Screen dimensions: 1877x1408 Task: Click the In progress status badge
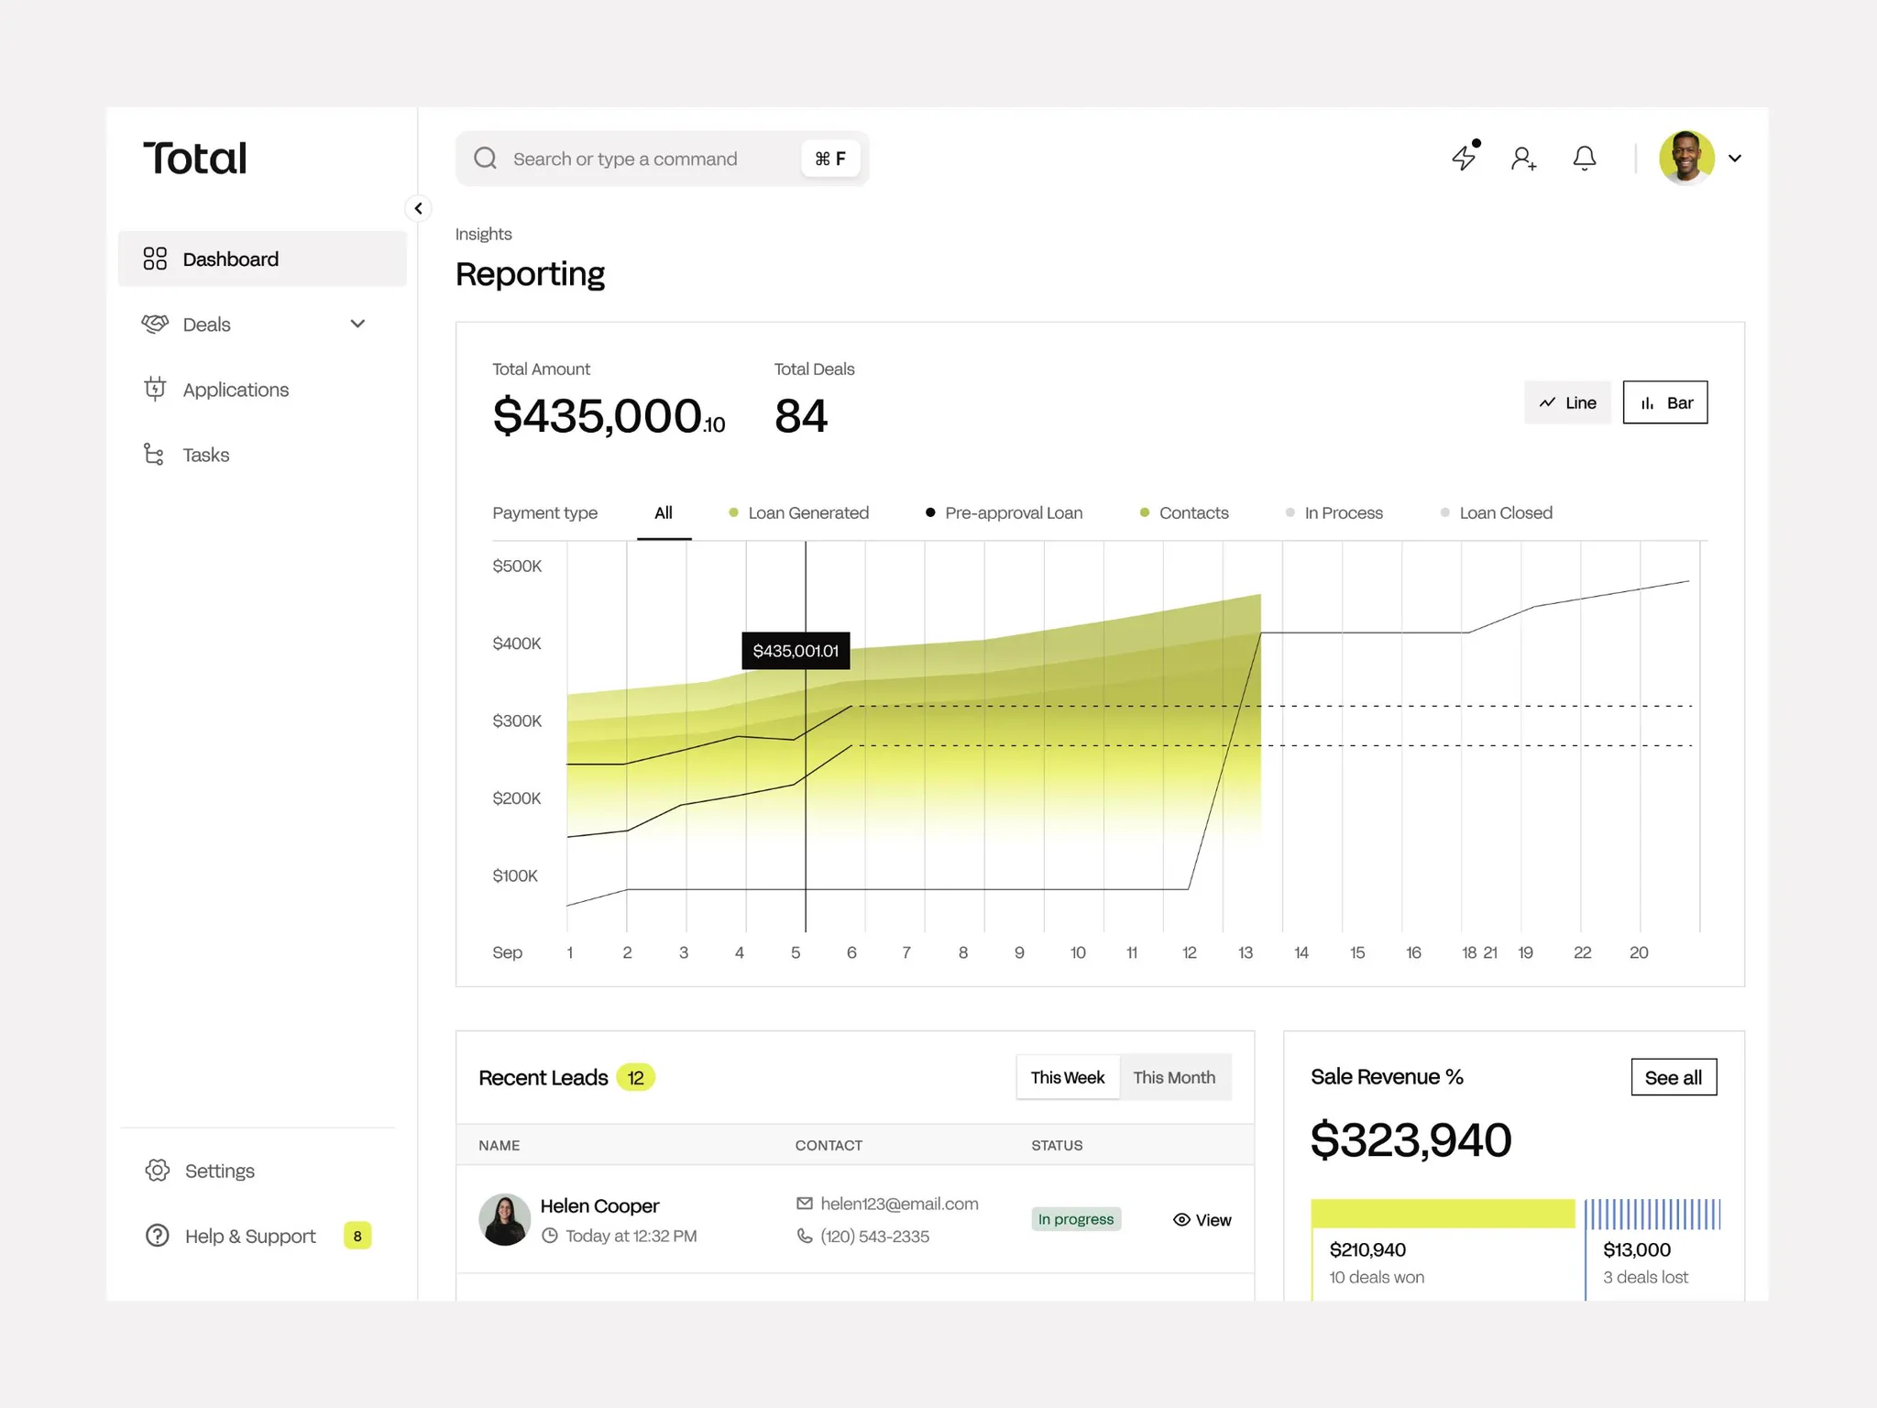(1076, 1219)
